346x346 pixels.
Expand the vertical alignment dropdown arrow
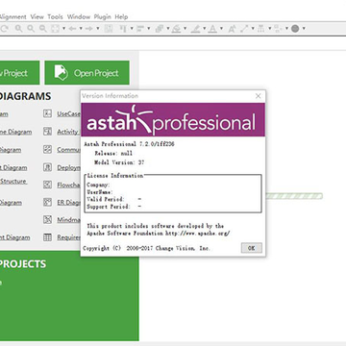click(132, 29)
